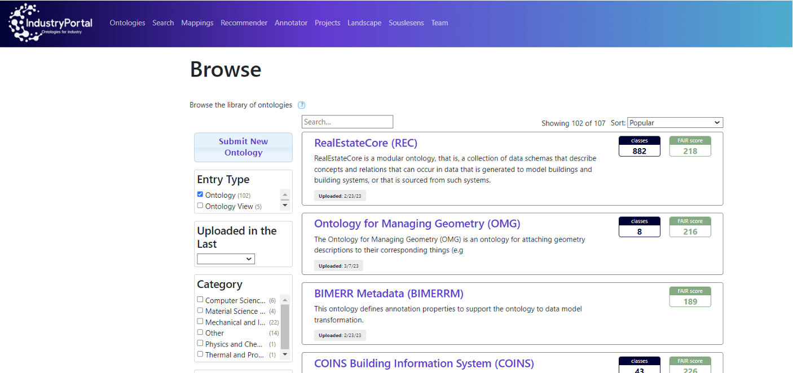This screenshot has width=793, height=373.
Task: Click RealEstateCore classes count badge
Action: [x=639, y=146]
